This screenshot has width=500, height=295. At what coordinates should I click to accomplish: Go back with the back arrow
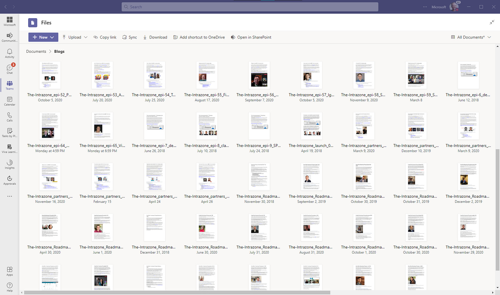point(5,7)
